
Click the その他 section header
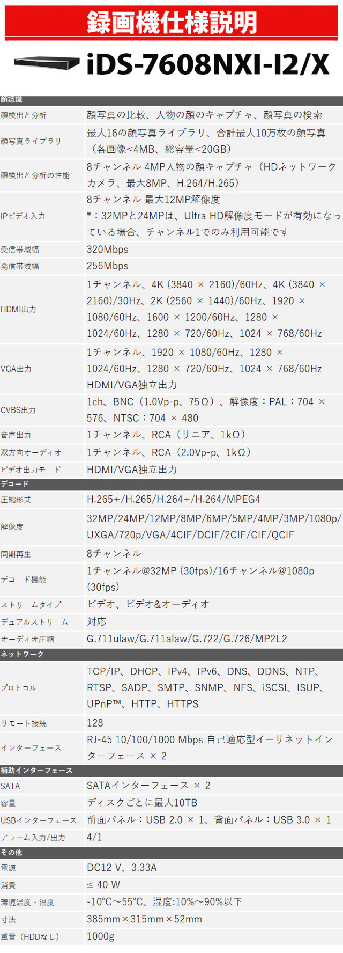click(12, 852)
